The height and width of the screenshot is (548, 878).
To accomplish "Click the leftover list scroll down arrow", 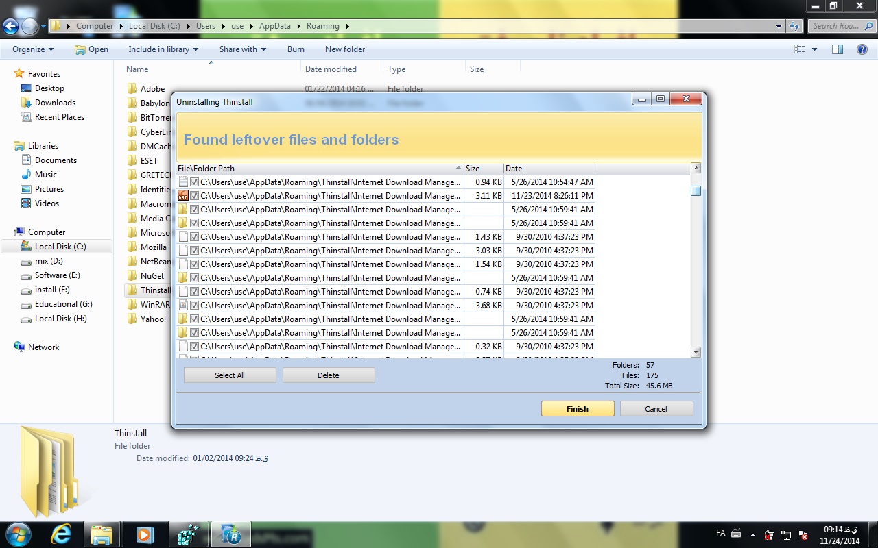I will (696, 352).
